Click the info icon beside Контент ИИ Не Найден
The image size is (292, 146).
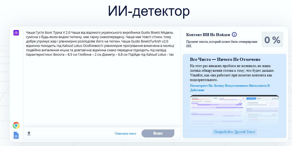(234, 34)
